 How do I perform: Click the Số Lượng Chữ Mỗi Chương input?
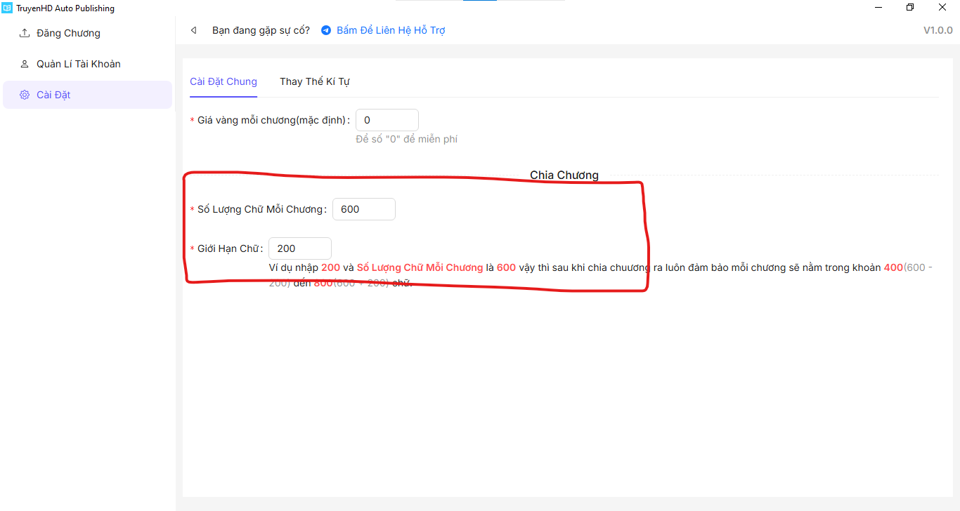(x=363, y=209)
